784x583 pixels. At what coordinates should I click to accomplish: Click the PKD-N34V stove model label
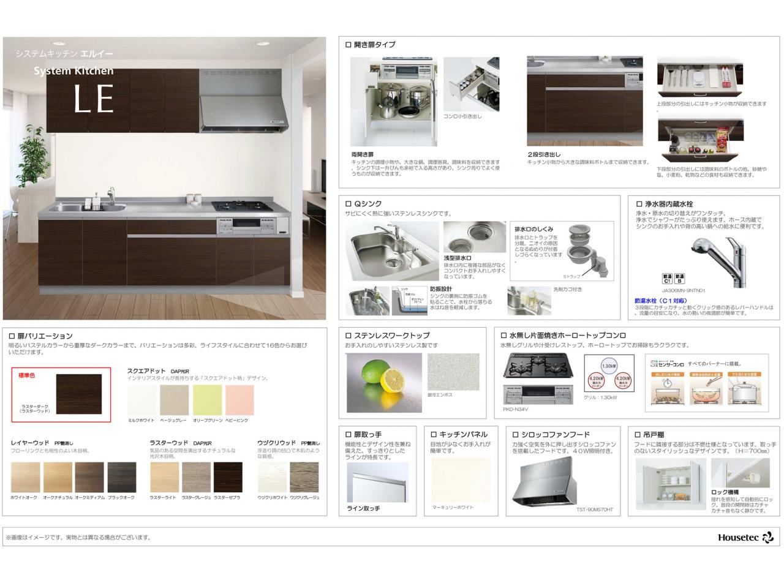[x=515, y=410]
